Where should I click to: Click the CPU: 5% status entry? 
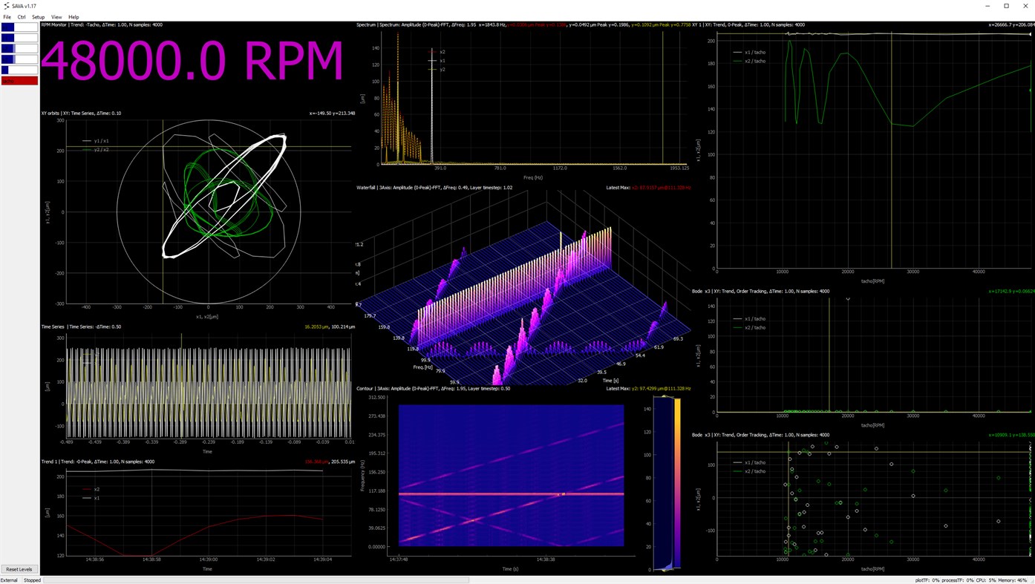(x=986, y=580)
